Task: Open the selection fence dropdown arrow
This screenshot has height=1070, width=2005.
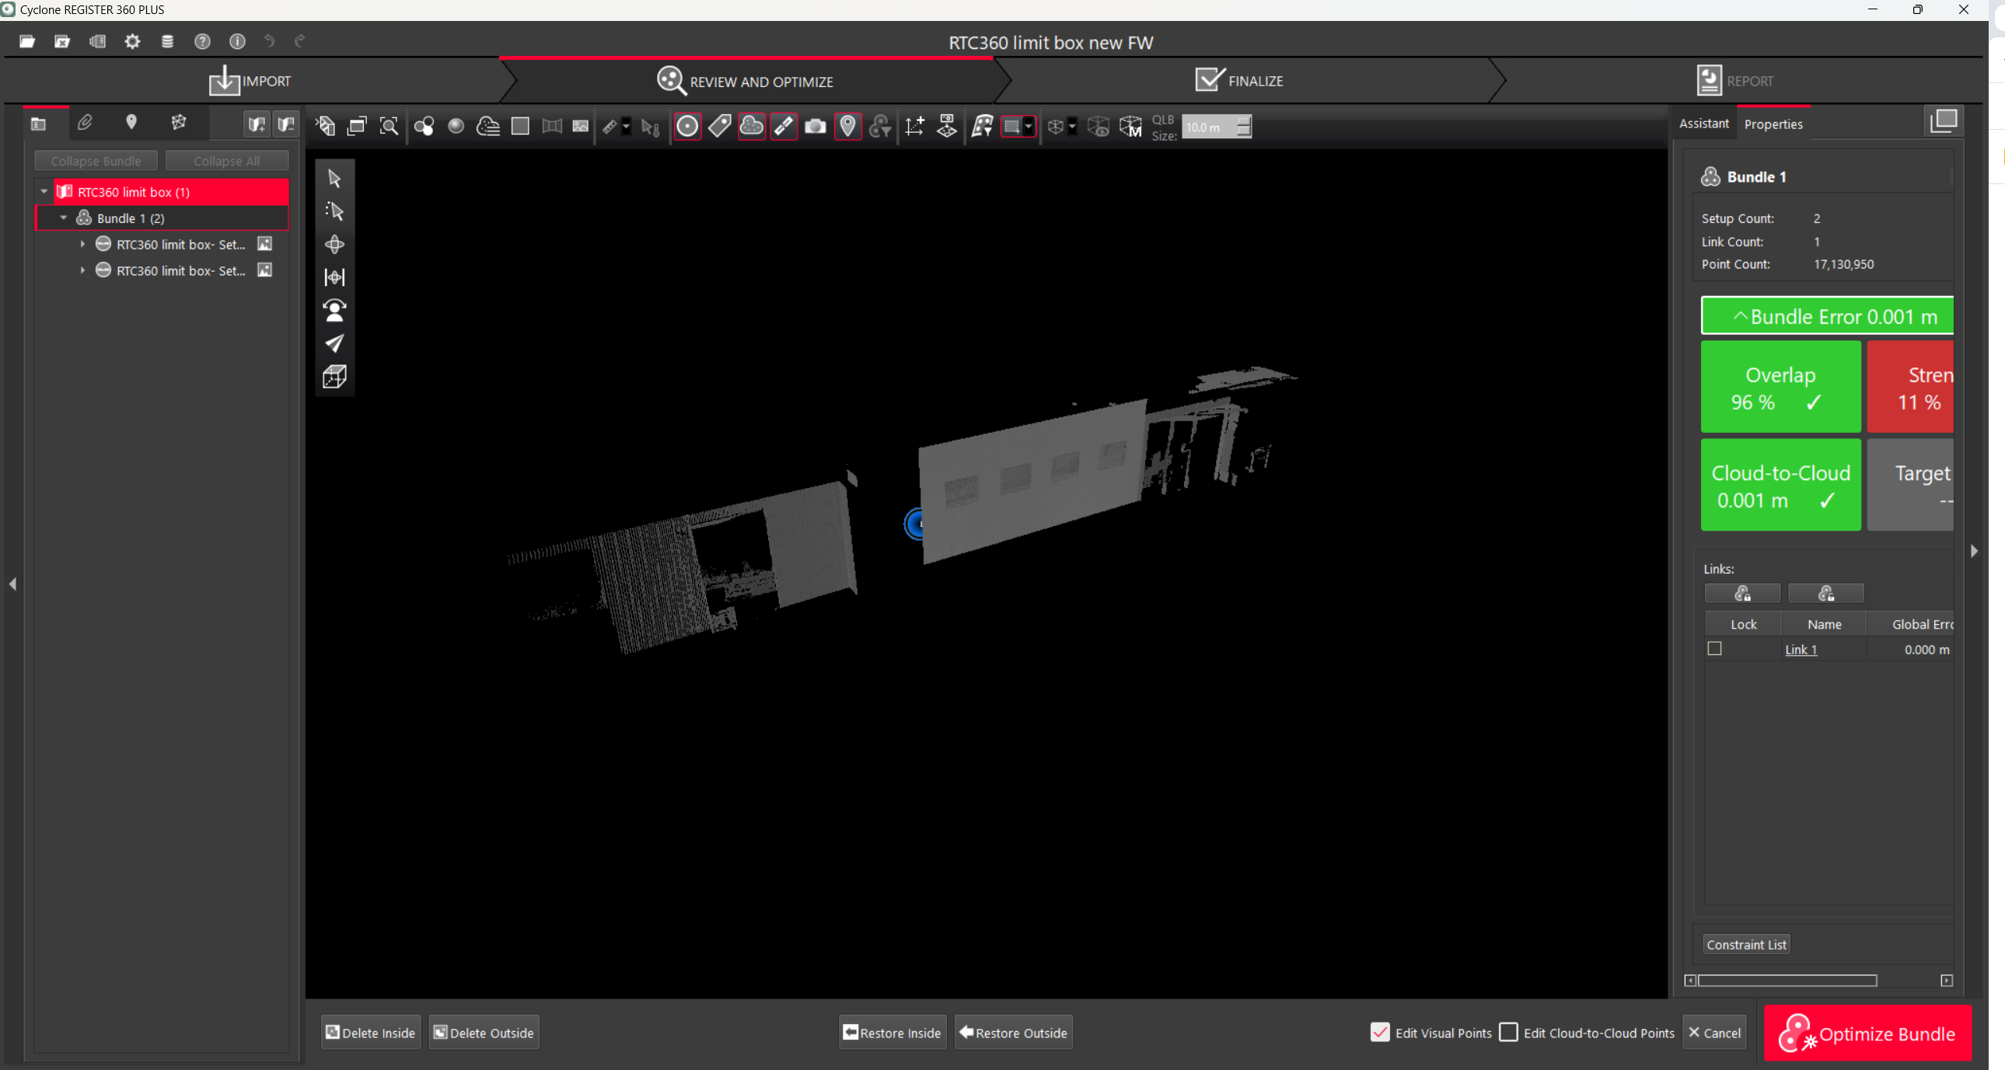Action: 1029,126
